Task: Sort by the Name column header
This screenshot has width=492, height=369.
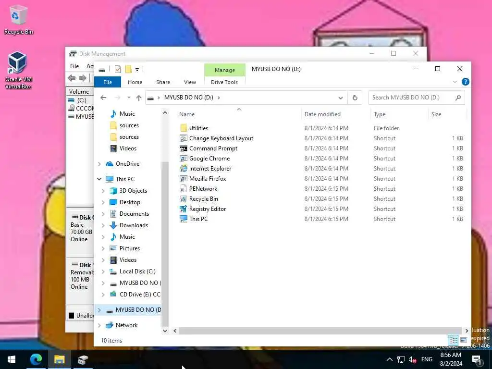Action: pyautogui.click(x=187, y=114)
